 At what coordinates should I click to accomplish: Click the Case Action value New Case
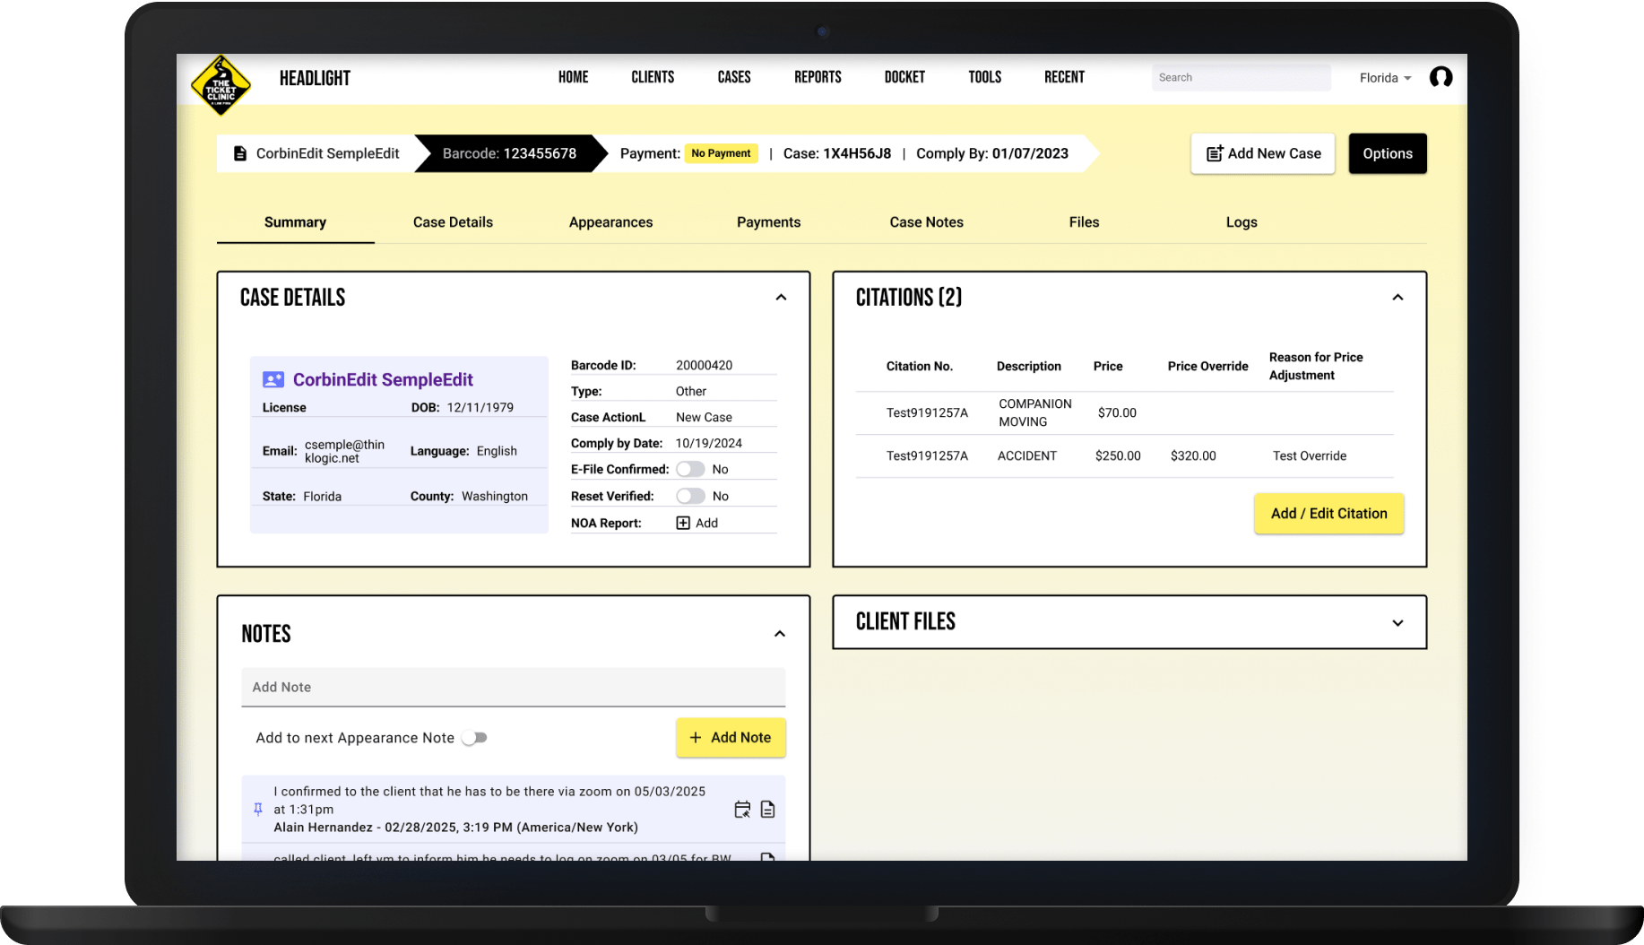coord(704,417)
